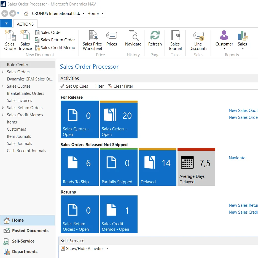
Task: Open Blanket Sales Orders list
Action: click(26, 93)
